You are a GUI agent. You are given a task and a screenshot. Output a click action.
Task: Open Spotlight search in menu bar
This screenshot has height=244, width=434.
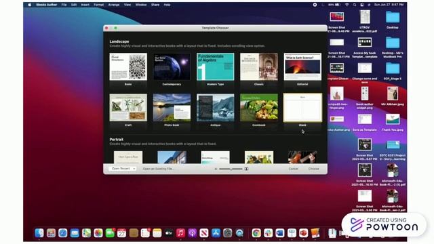(355, 5)
